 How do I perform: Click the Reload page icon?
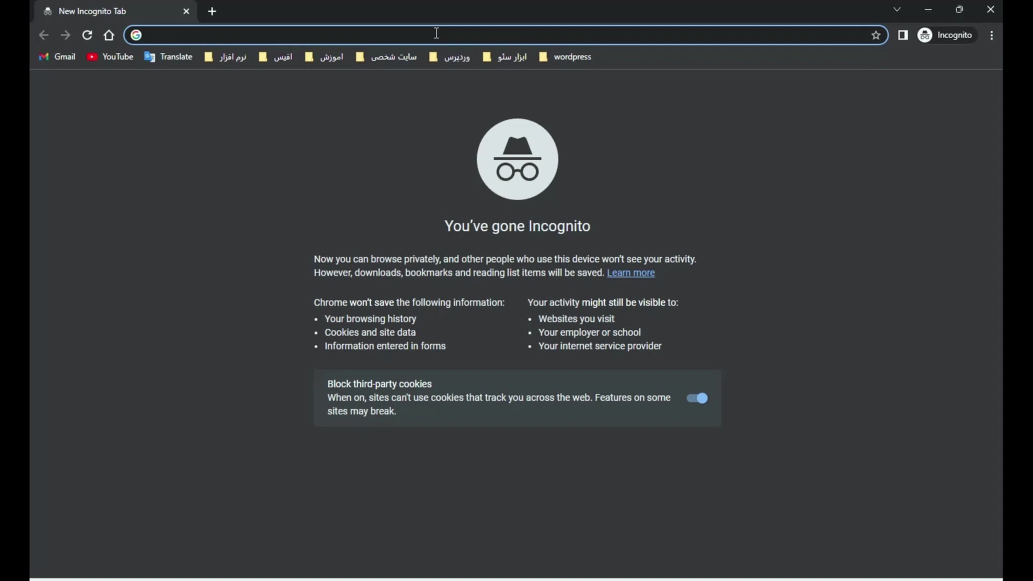click(x=87, y=36)
